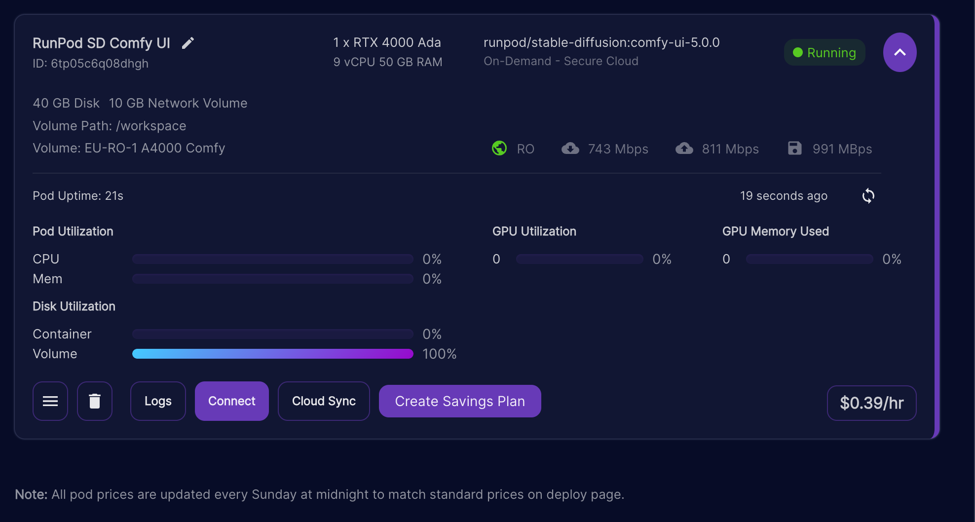Click the green globe region icon
Viewport: 975px width, 522px height.
(x=499, y=148)
